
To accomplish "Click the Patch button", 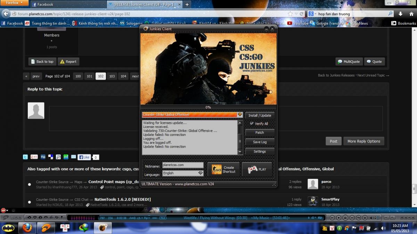I will coord(260,132).
